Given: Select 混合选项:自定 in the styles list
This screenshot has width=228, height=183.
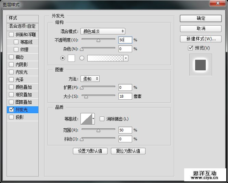Looking at the screenshot, I should click(22, 26).
